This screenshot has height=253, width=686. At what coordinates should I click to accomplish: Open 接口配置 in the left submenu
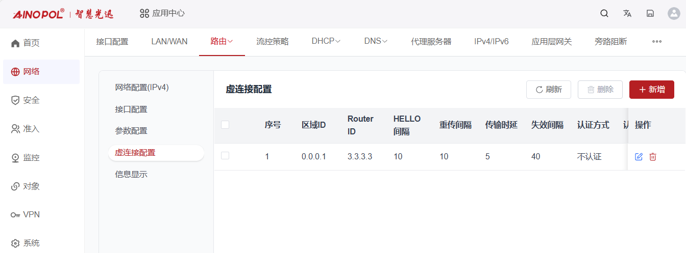coord(131,109)
